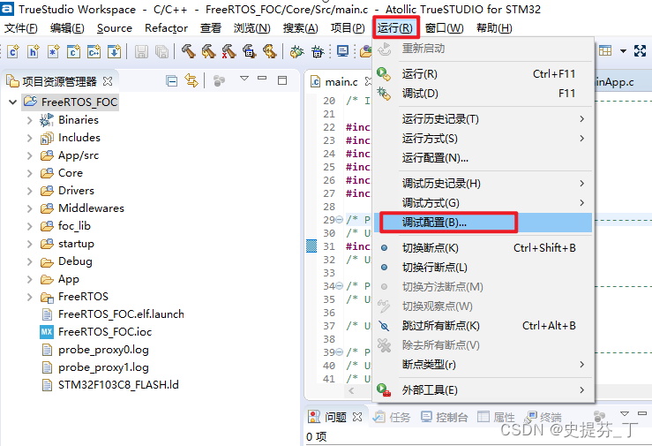This screenshot has width=652, height=446.
Task: Collapse code fold at line 34
Action: point(340,286)
